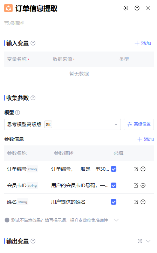Toggle required checkbox for 会员卡ID
Screen dimensions: 157x253
(x=114, y=185)
